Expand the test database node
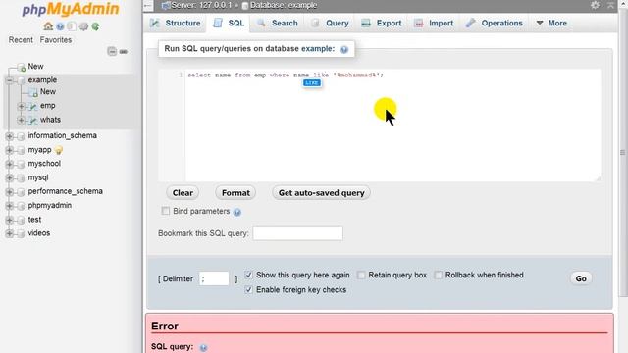The image size is (628, 353). tap(9, 220)
